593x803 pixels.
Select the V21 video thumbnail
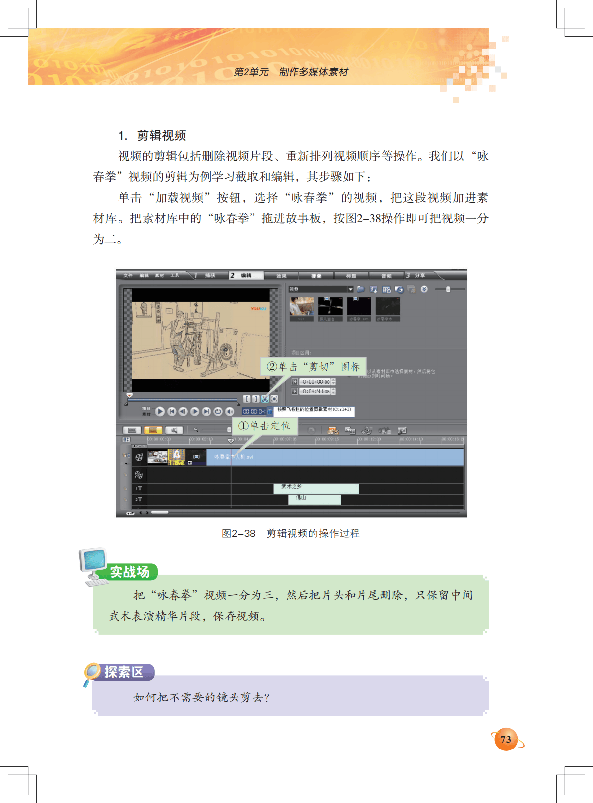point(301,309)
